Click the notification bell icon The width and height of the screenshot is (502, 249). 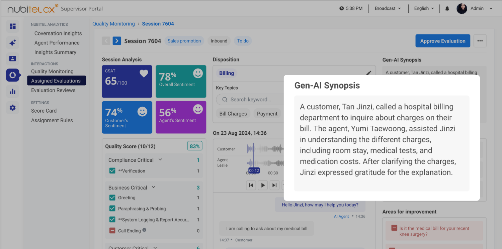[447, 9]
